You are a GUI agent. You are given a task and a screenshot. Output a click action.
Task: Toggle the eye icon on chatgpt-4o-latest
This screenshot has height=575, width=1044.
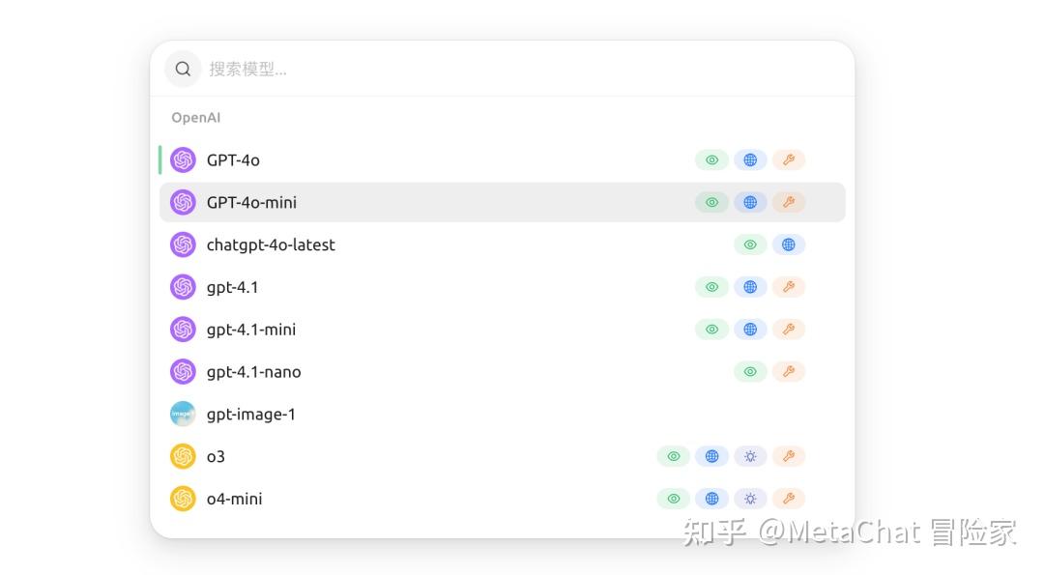(x=750, y=244)
